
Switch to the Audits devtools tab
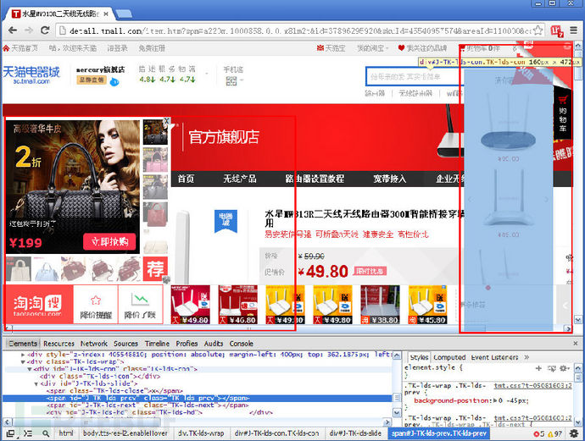pos(214,344)
